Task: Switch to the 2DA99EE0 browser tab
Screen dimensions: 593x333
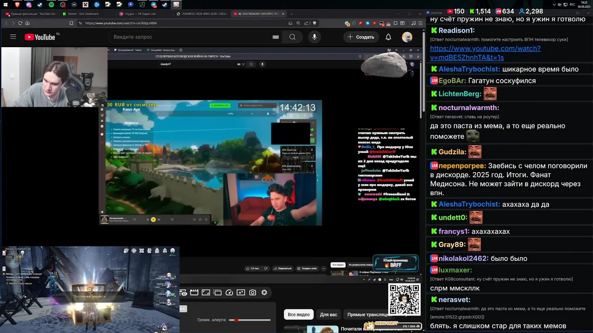Action: [x=202, y=14]
